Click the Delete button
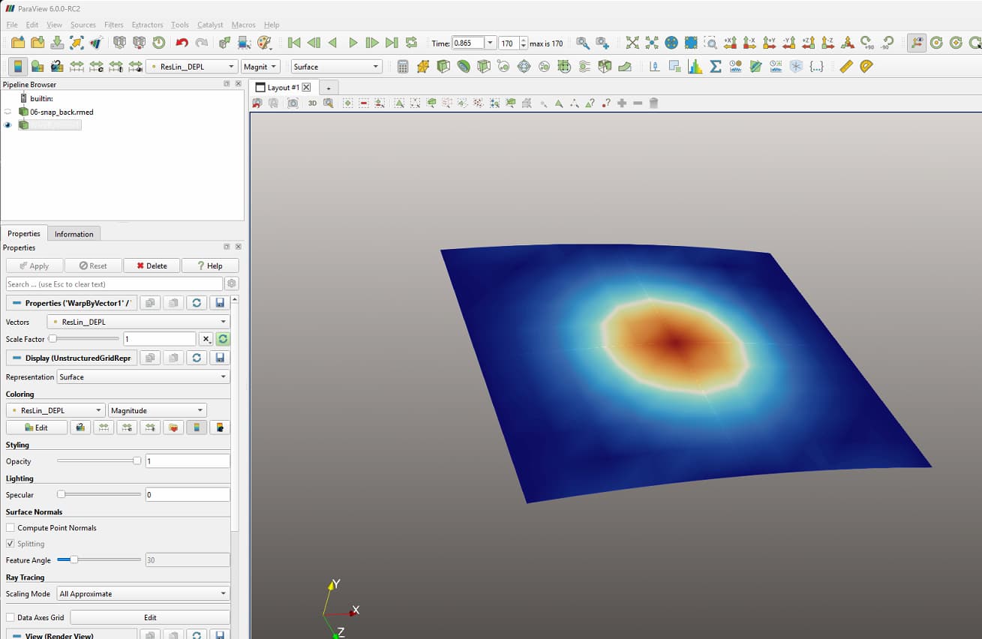 coord(152,265)
